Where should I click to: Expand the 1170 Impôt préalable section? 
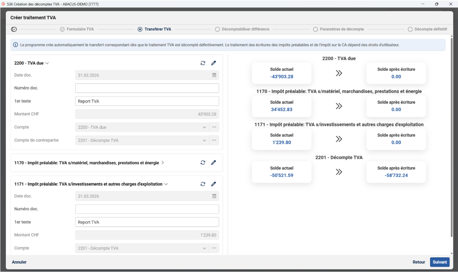(x=163, y=163)
